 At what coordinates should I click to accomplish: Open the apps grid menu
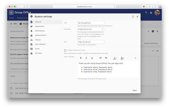pyautogui.click(x=151, y=13)
